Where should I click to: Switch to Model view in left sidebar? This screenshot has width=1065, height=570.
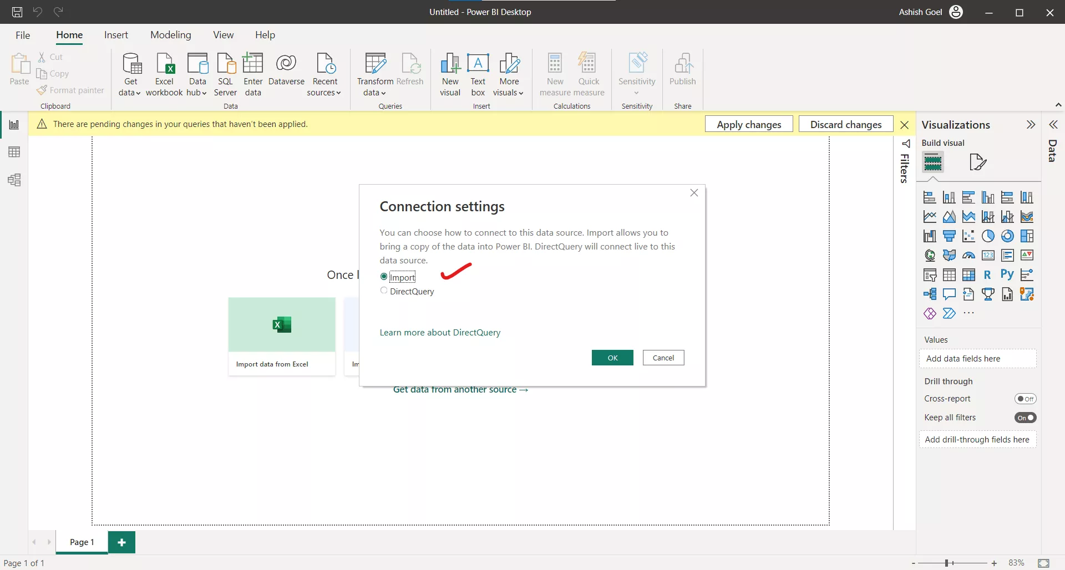pos(14,180)
